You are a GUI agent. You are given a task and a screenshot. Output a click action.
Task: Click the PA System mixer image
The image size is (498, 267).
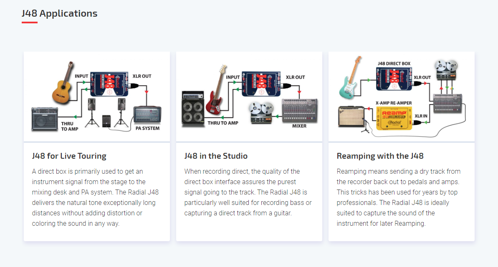coord(147,115)
